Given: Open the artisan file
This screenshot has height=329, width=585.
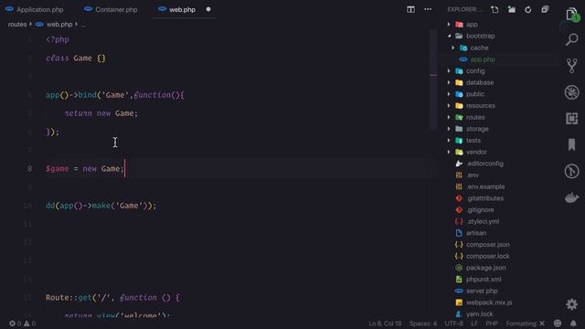Looking at the screenshot, I should point(476,233).
